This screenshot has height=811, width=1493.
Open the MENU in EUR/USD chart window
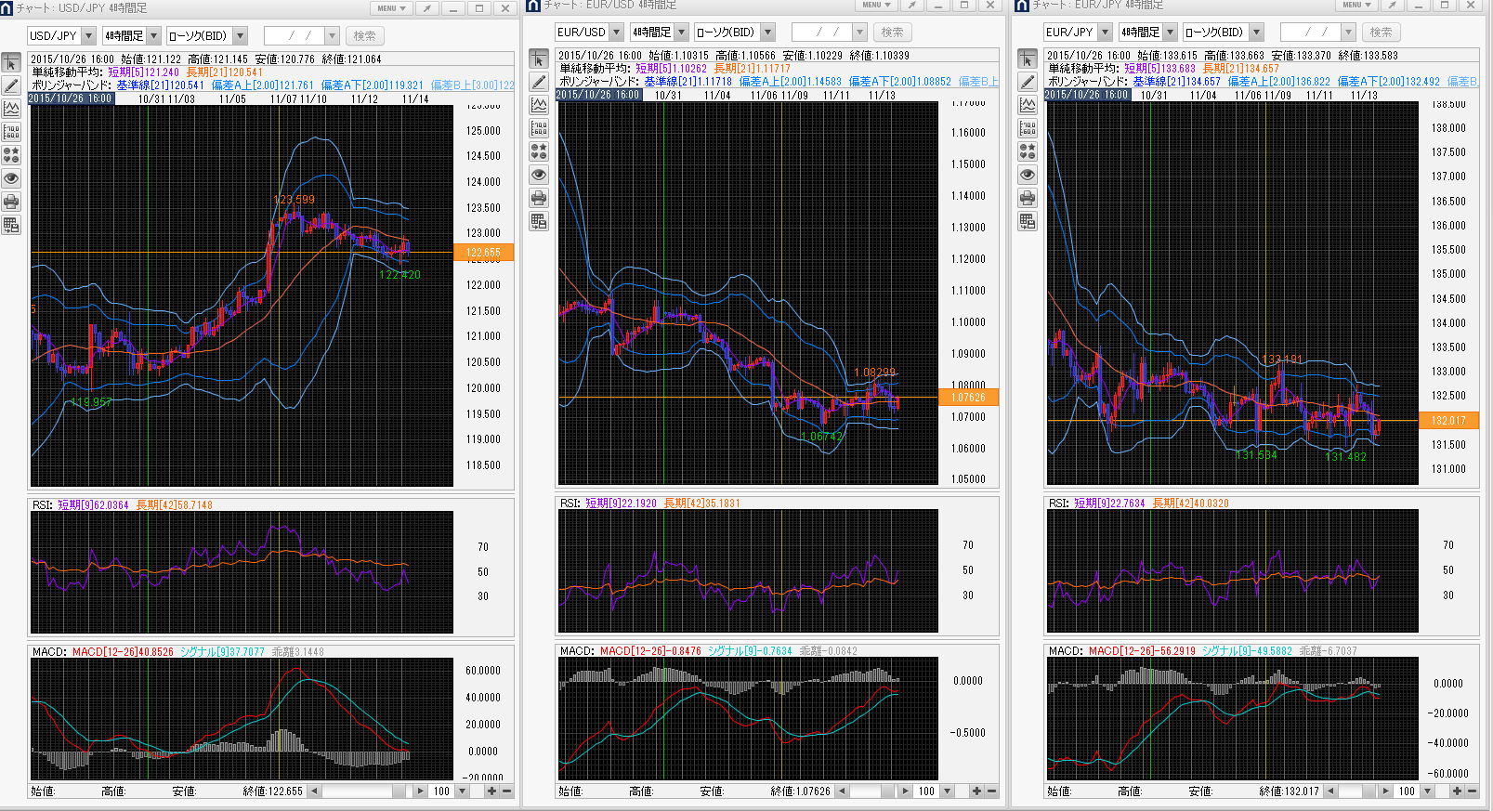click(x=875, y=5)
